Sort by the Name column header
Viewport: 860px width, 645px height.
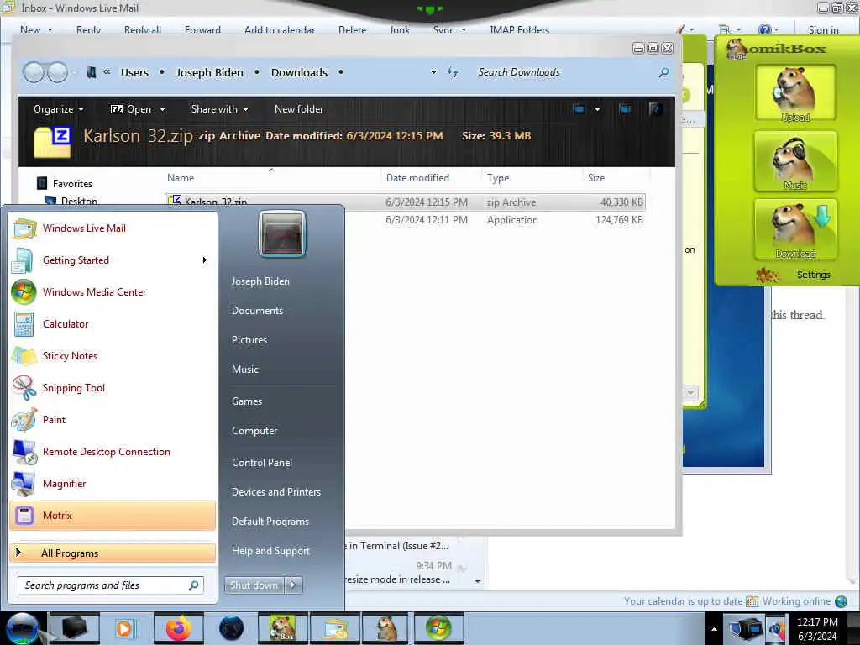[181, 178]
